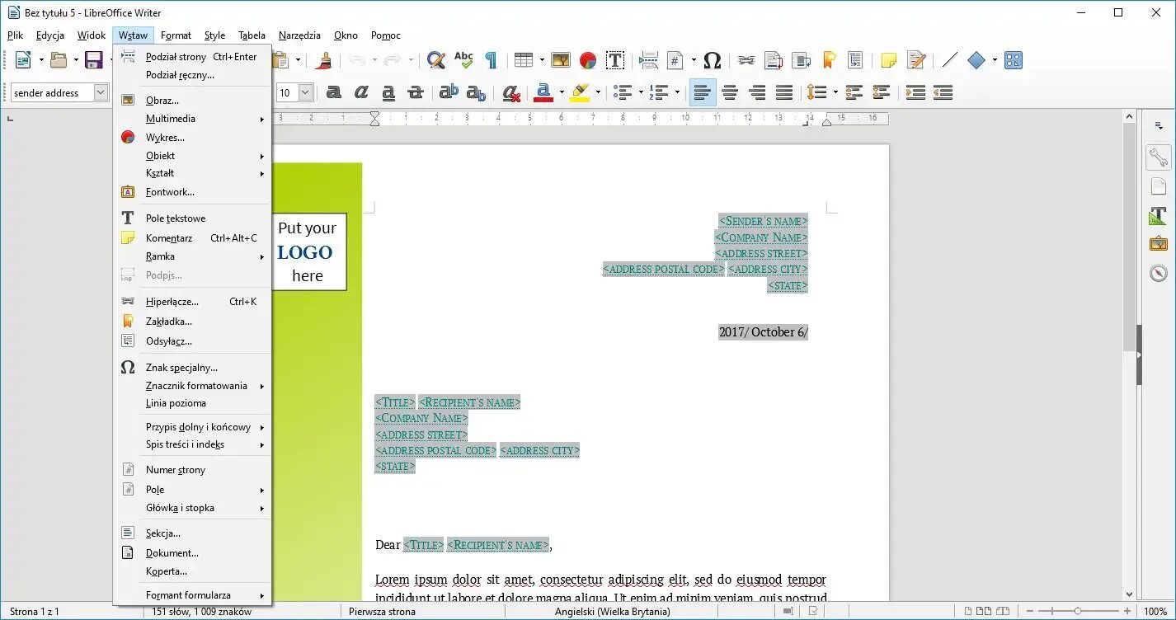
Task: Open font color dropdown arrow
Action: click(x=562, y=92)
